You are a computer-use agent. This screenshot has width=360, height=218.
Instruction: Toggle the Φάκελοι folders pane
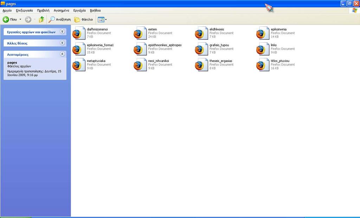tap(84, 20)
